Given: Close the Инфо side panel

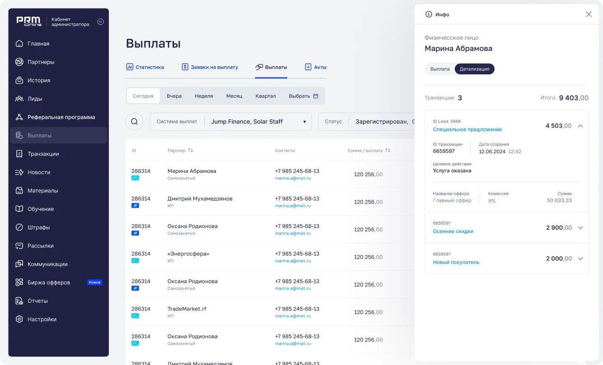Looking at the screenshot, I should click(589, 14).
